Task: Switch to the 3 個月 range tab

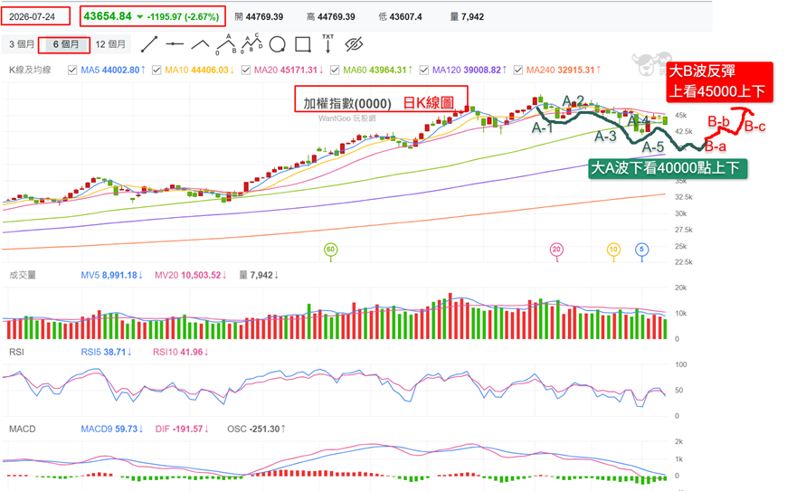Action: (x=21, y=44)
